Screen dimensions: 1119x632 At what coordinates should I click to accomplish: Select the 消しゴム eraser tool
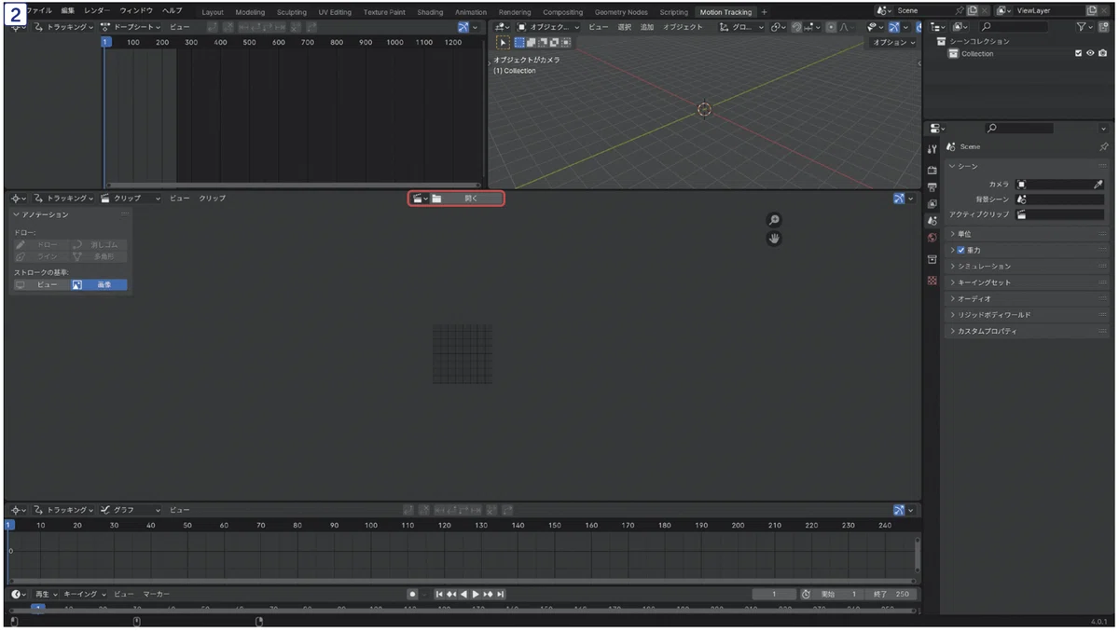[98, 244]
